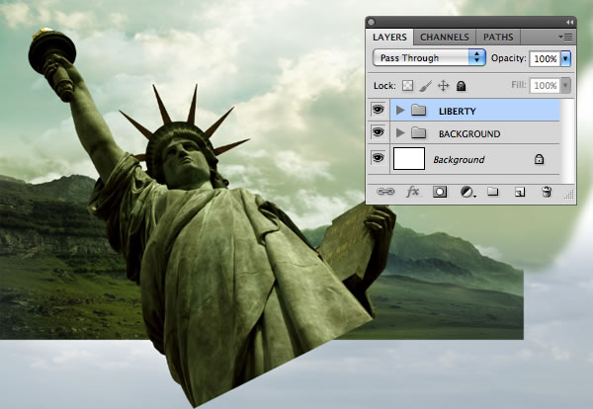Select the BACKGROUND group name

(x=469, y=133)
